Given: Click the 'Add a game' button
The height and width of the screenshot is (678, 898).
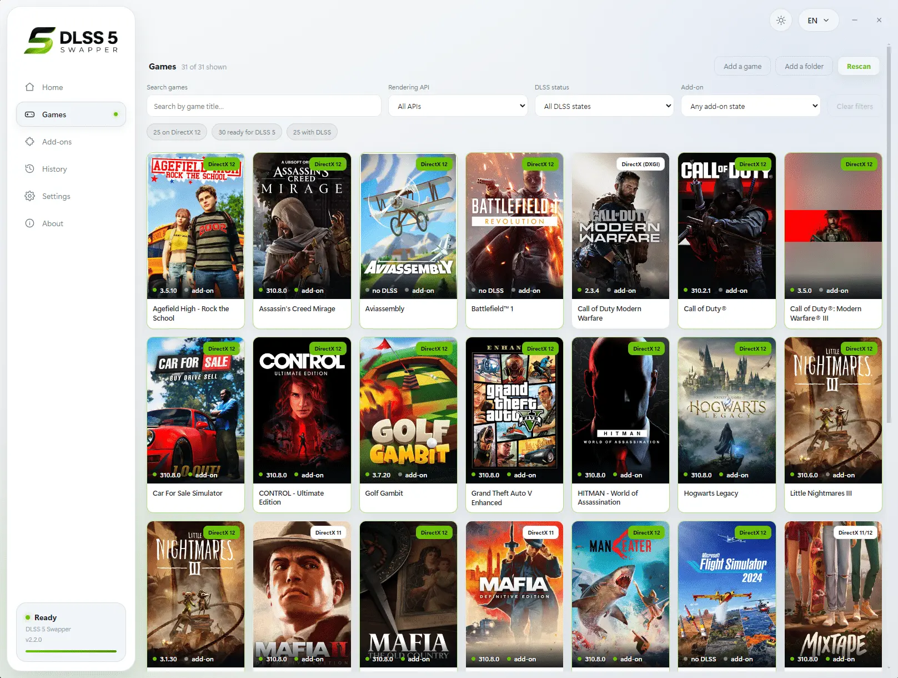Looking at the screenshot, I should (x=743, y=66).
